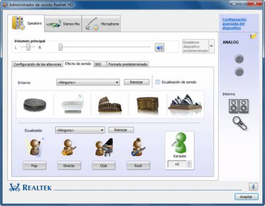Image resolution: width=265 pixels, height=206 pixels.
Task: Click the L/R balance slider handle
Action: [28, 47]
